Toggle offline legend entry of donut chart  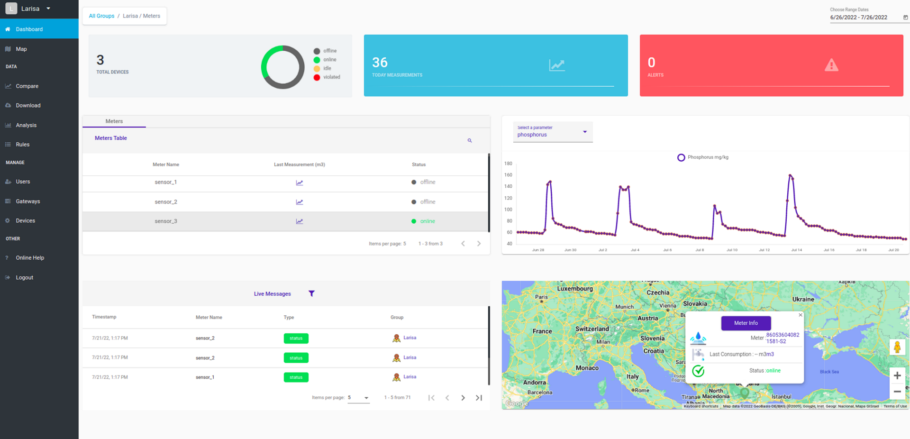pos(325,51)
